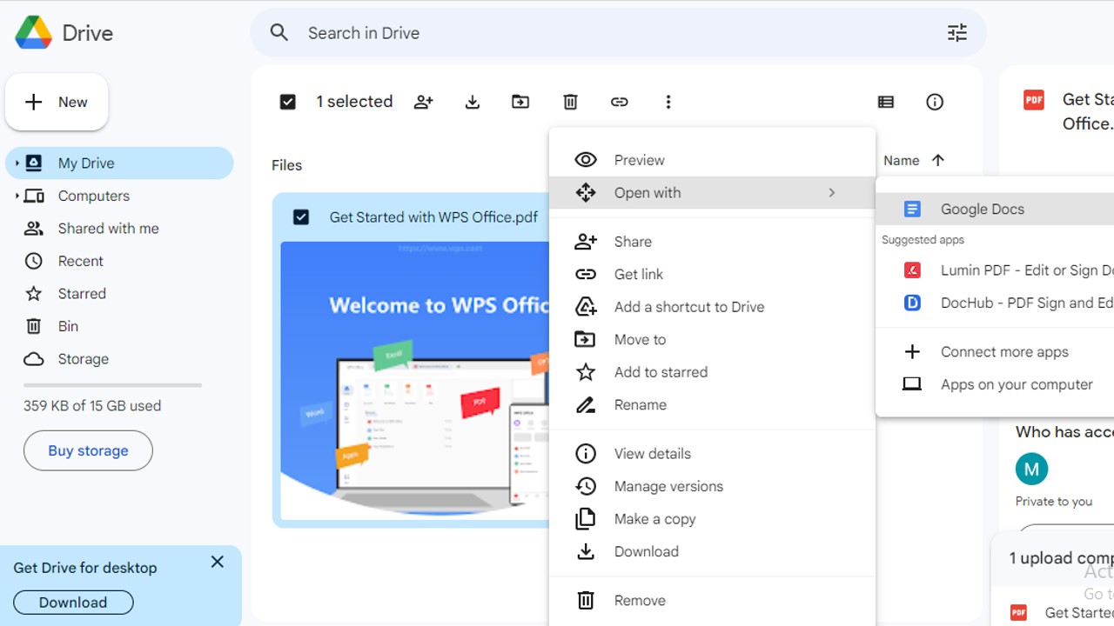Image resolution: width=1114 pixels, height=626 pixels.
Task: Close the Get Drive for desktop banner
Action: pos(218,563)
